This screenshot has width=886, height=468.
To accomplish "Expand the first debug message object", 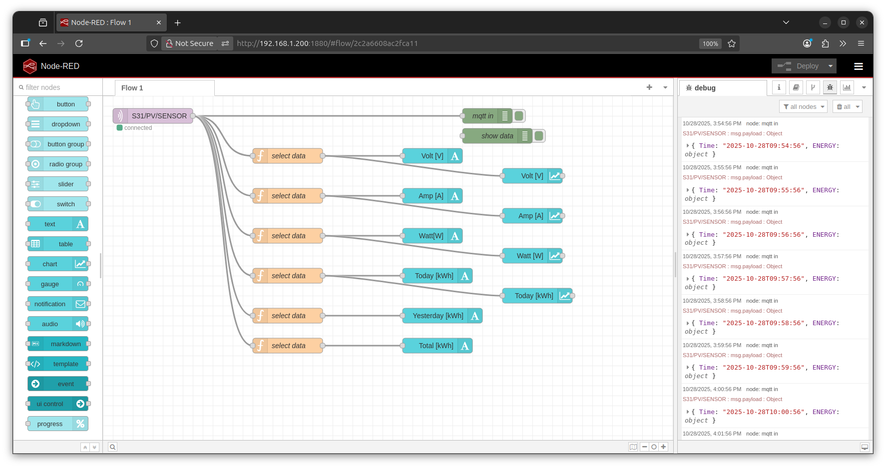I will (688, 146).
